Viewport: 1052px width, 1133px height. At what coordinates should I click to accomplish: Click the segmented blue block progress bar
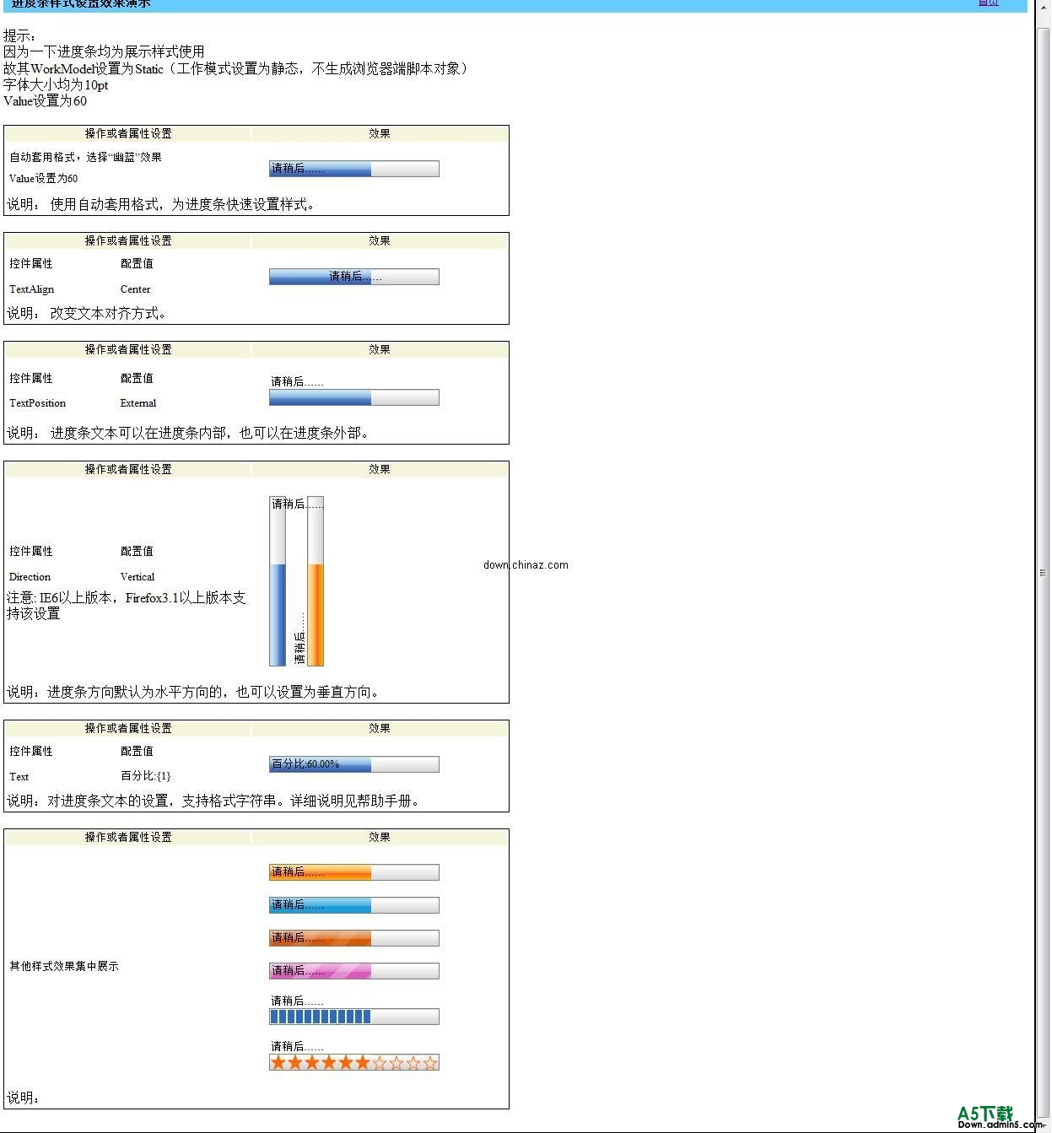(353, 1016)
